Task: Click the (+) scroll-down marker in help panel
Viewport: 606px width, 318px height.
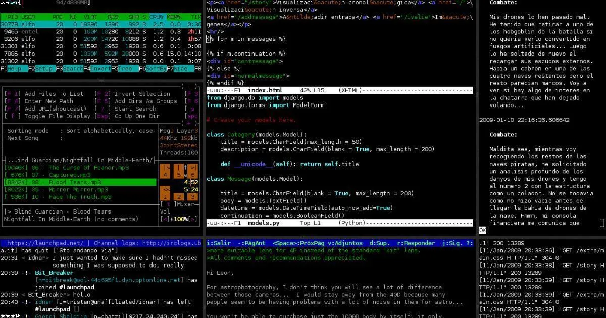Action: (x=189, y=123)
